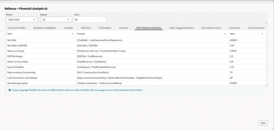
Task: Open the Prescribed Actions tab
Action: point(211,28)
